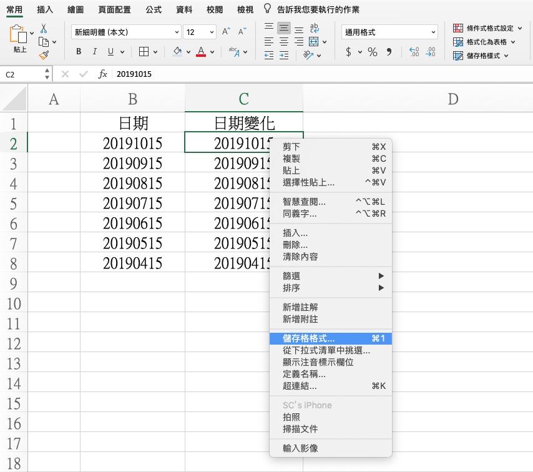
Task: Click the Comma style icon
Action: [x=389, y=52]
